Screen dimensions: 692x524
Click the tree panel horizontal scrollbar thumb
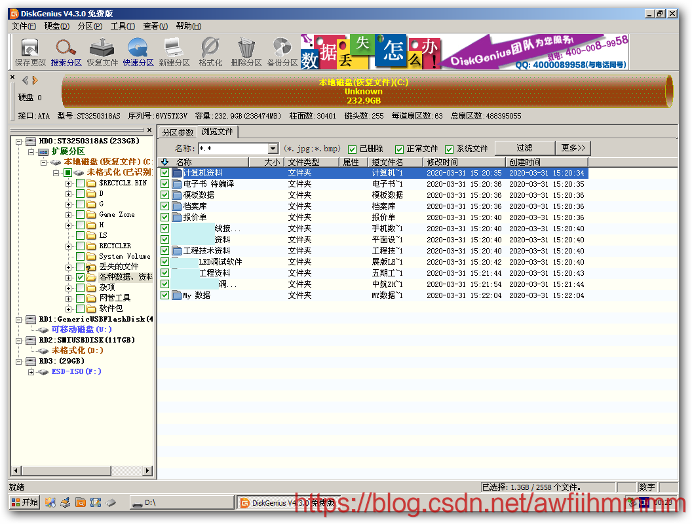click(x=66, y=471)
